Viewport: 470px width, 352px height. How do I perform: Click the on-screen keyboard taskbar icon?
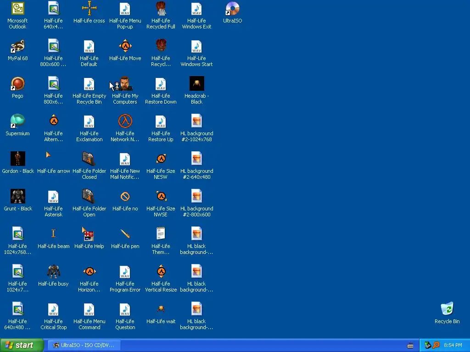pyautogui.click(x=410, y=346)
